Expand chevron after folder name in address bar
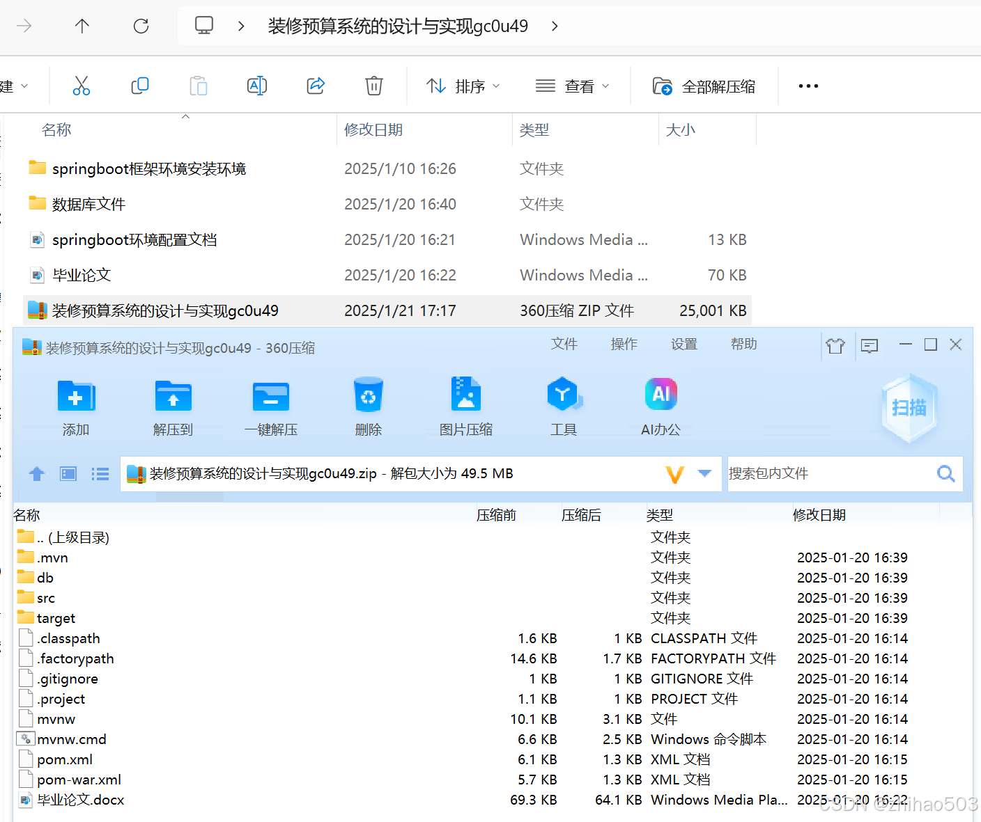The height and width of the screenshot is (822, 981). tap(555, 26)
